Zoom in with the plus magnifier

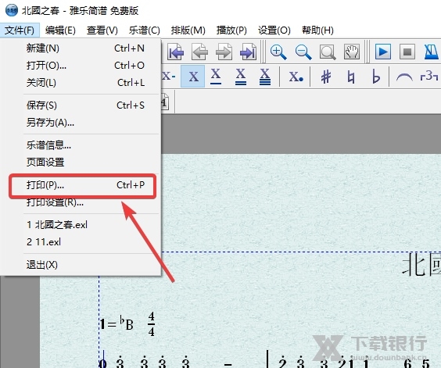click(278, 52)
